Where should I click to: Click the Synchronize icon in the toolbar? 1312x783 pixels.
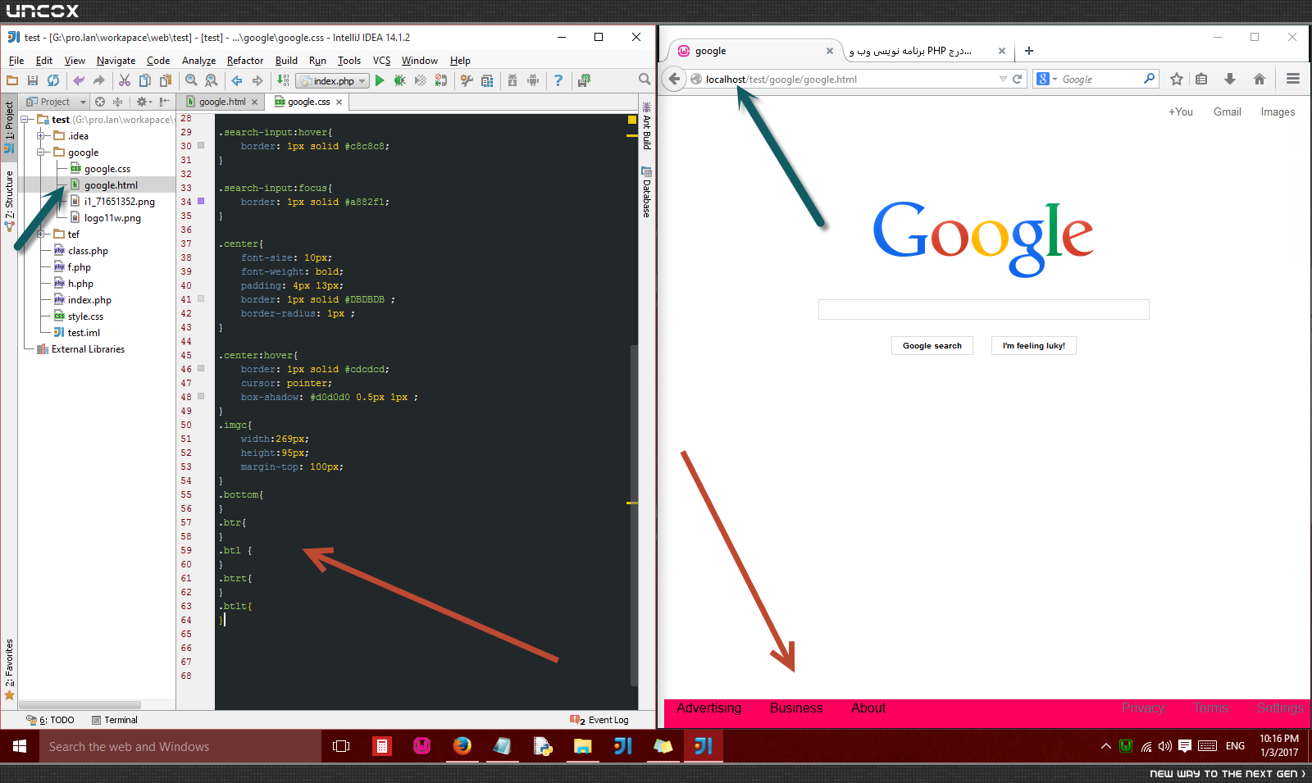click(53, 80)
